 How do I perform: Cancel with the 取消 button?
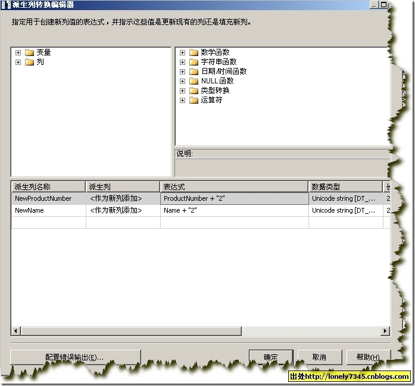320,357
